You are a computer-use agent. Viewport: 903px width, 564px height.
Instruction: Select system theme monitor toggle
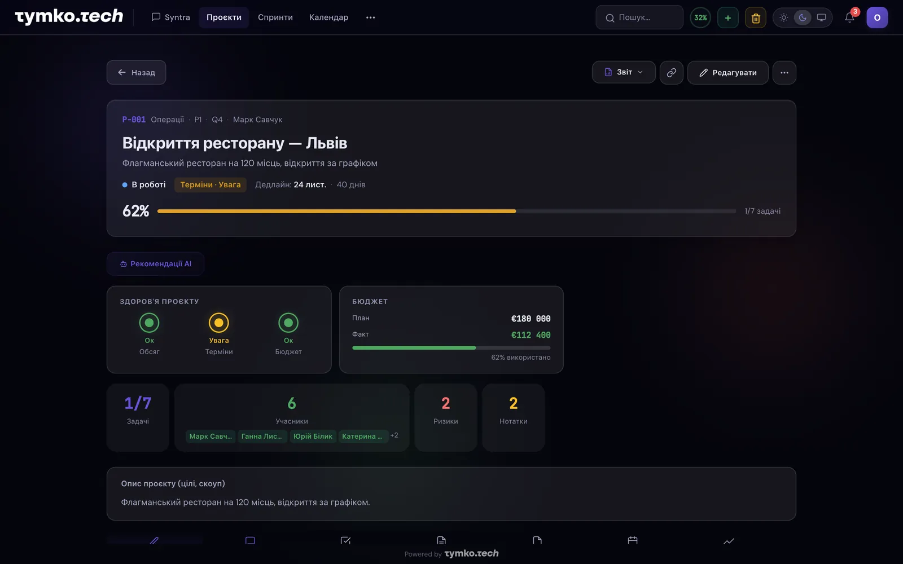(x=821, y=17)
